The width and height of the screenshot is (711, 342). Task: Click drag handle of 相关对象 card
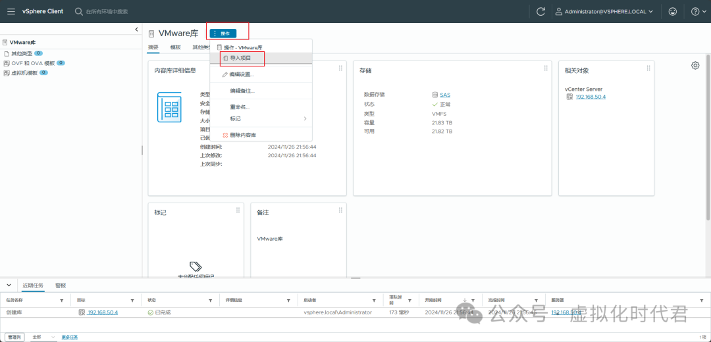point(648,68)
